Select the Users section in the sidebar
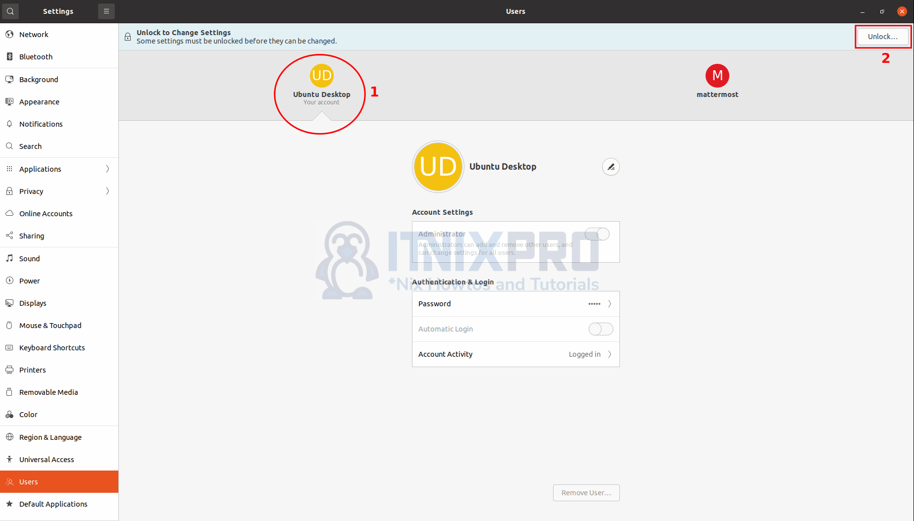 pos(28,481)
